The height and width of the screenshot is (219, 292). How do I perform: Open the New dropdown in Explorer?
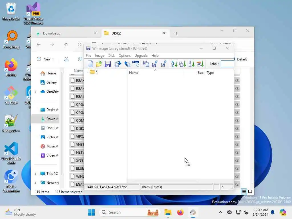click(45, 59)
